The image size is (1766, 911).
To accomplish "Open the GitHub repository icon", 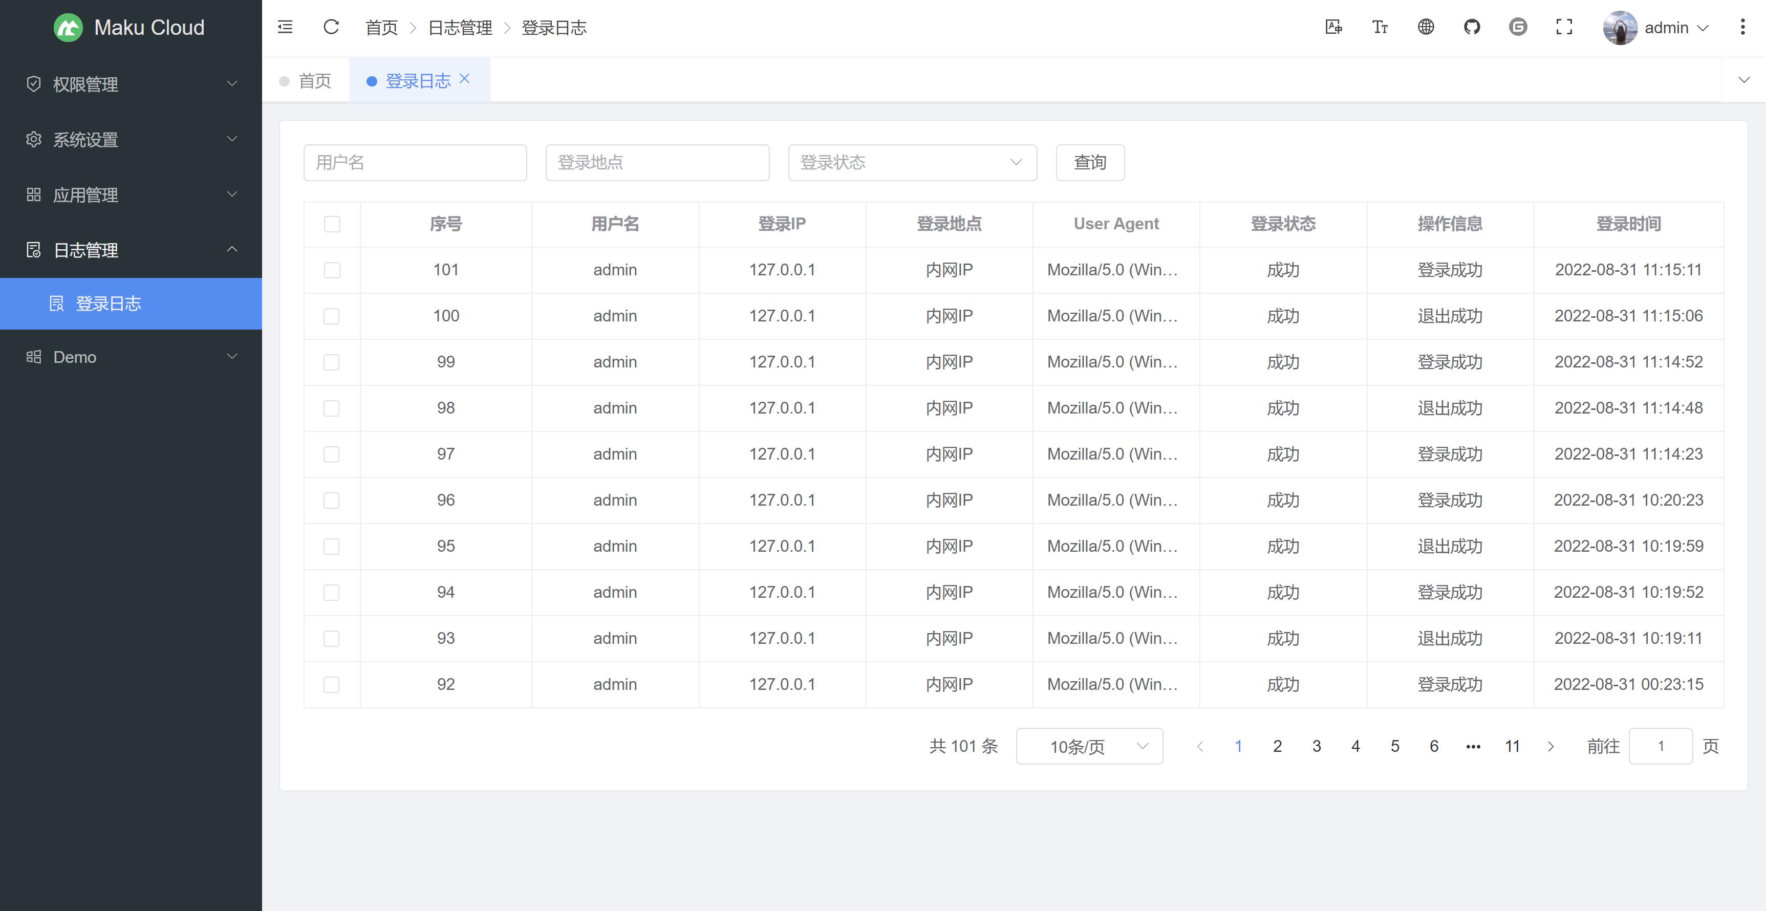I will [1472, 28].
